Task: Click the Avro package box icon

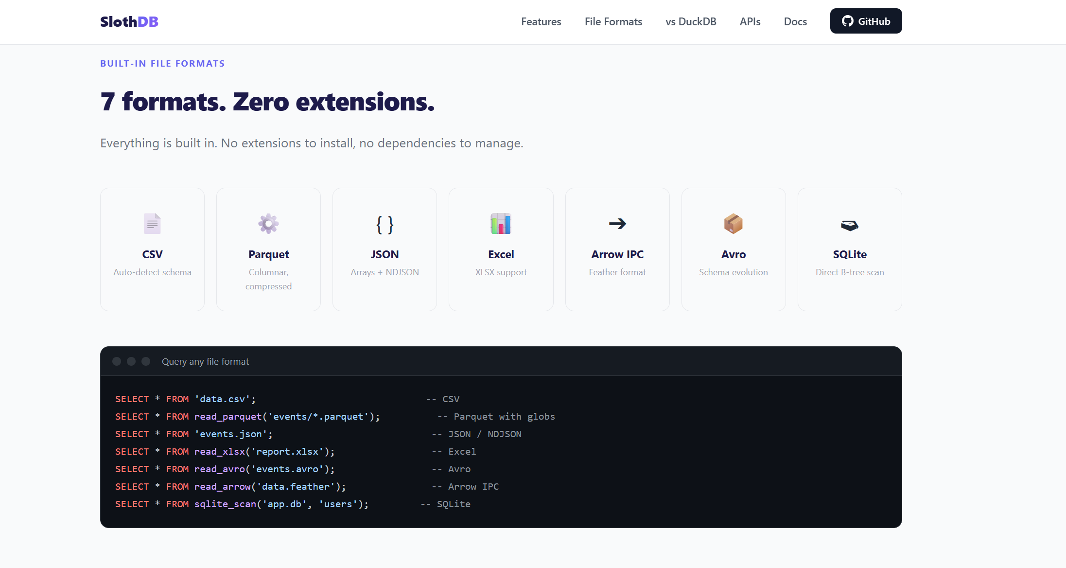Action: pos(733,224)
